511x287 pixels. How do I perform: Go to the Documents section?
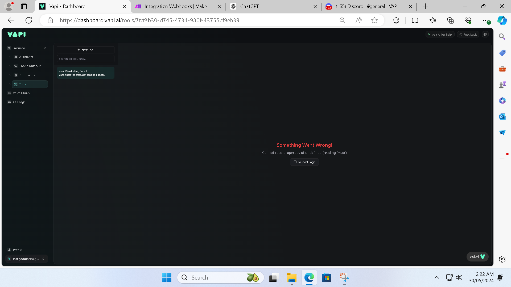click(x=27, y=75)
